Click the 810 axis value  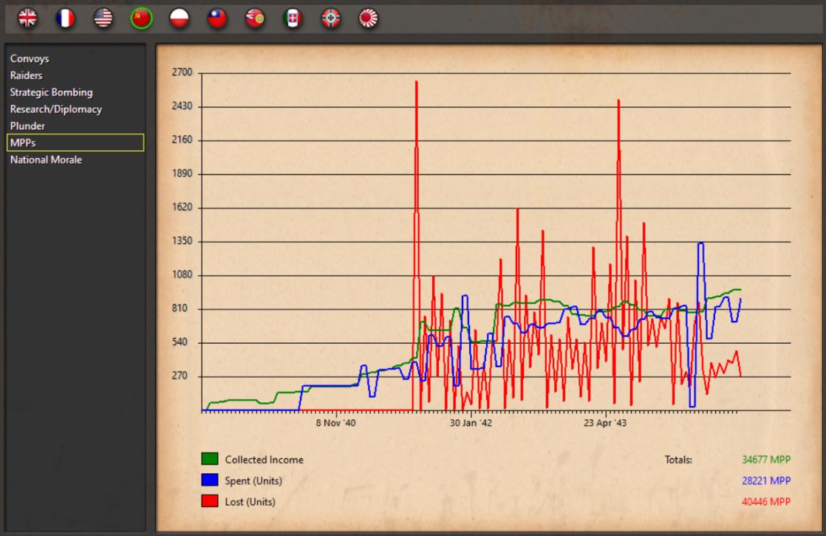(x=180, y=308)
